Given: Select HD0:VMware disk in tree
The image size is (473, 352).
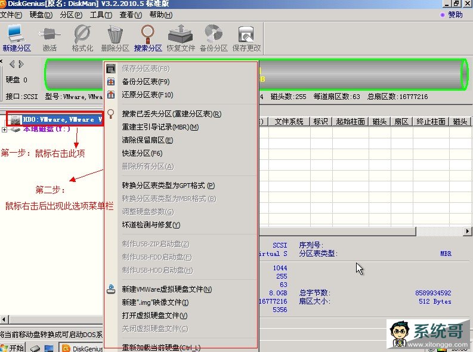Looking at the screenshot, I should [x=55, y=119].
